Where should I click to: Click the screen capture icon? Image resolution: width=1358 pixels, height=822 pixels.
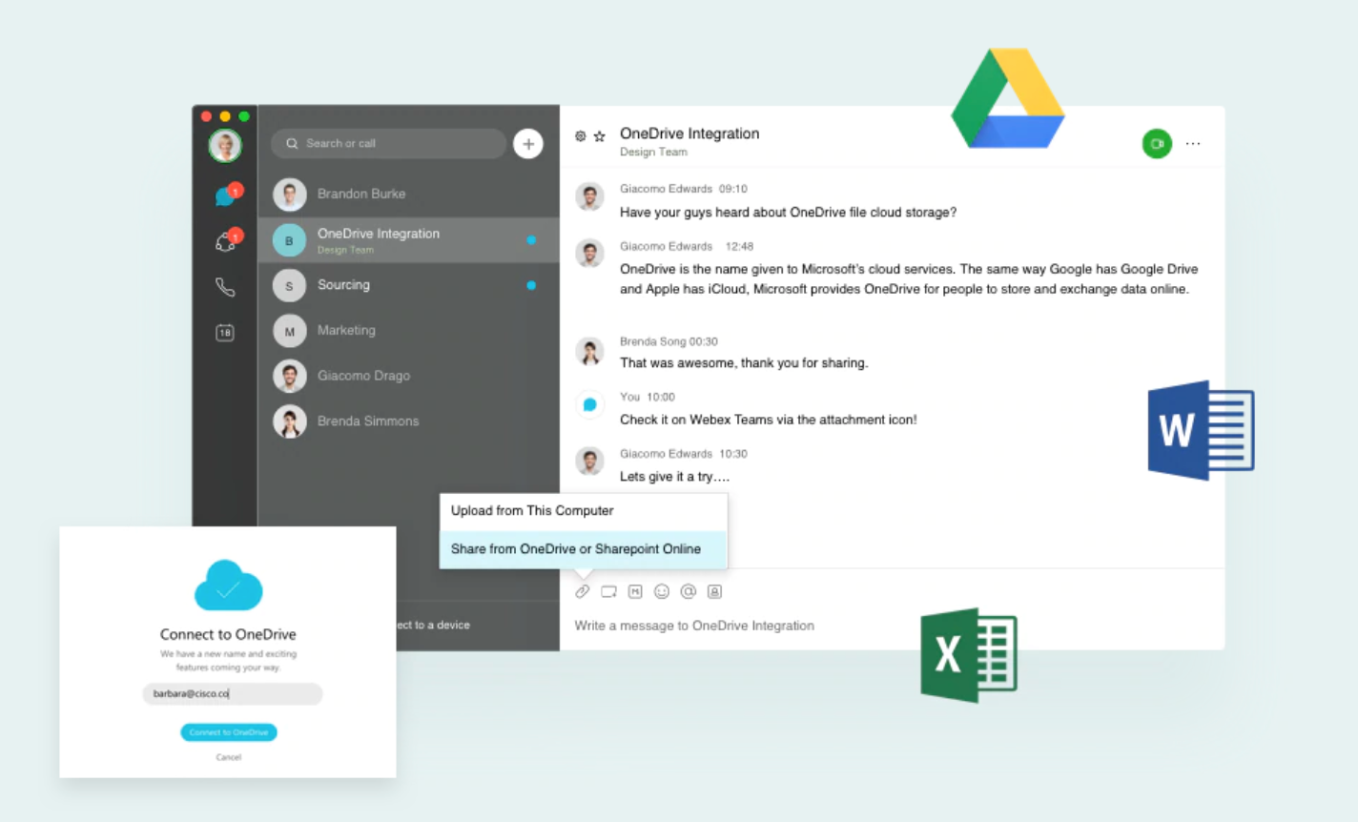coord(608,592)
